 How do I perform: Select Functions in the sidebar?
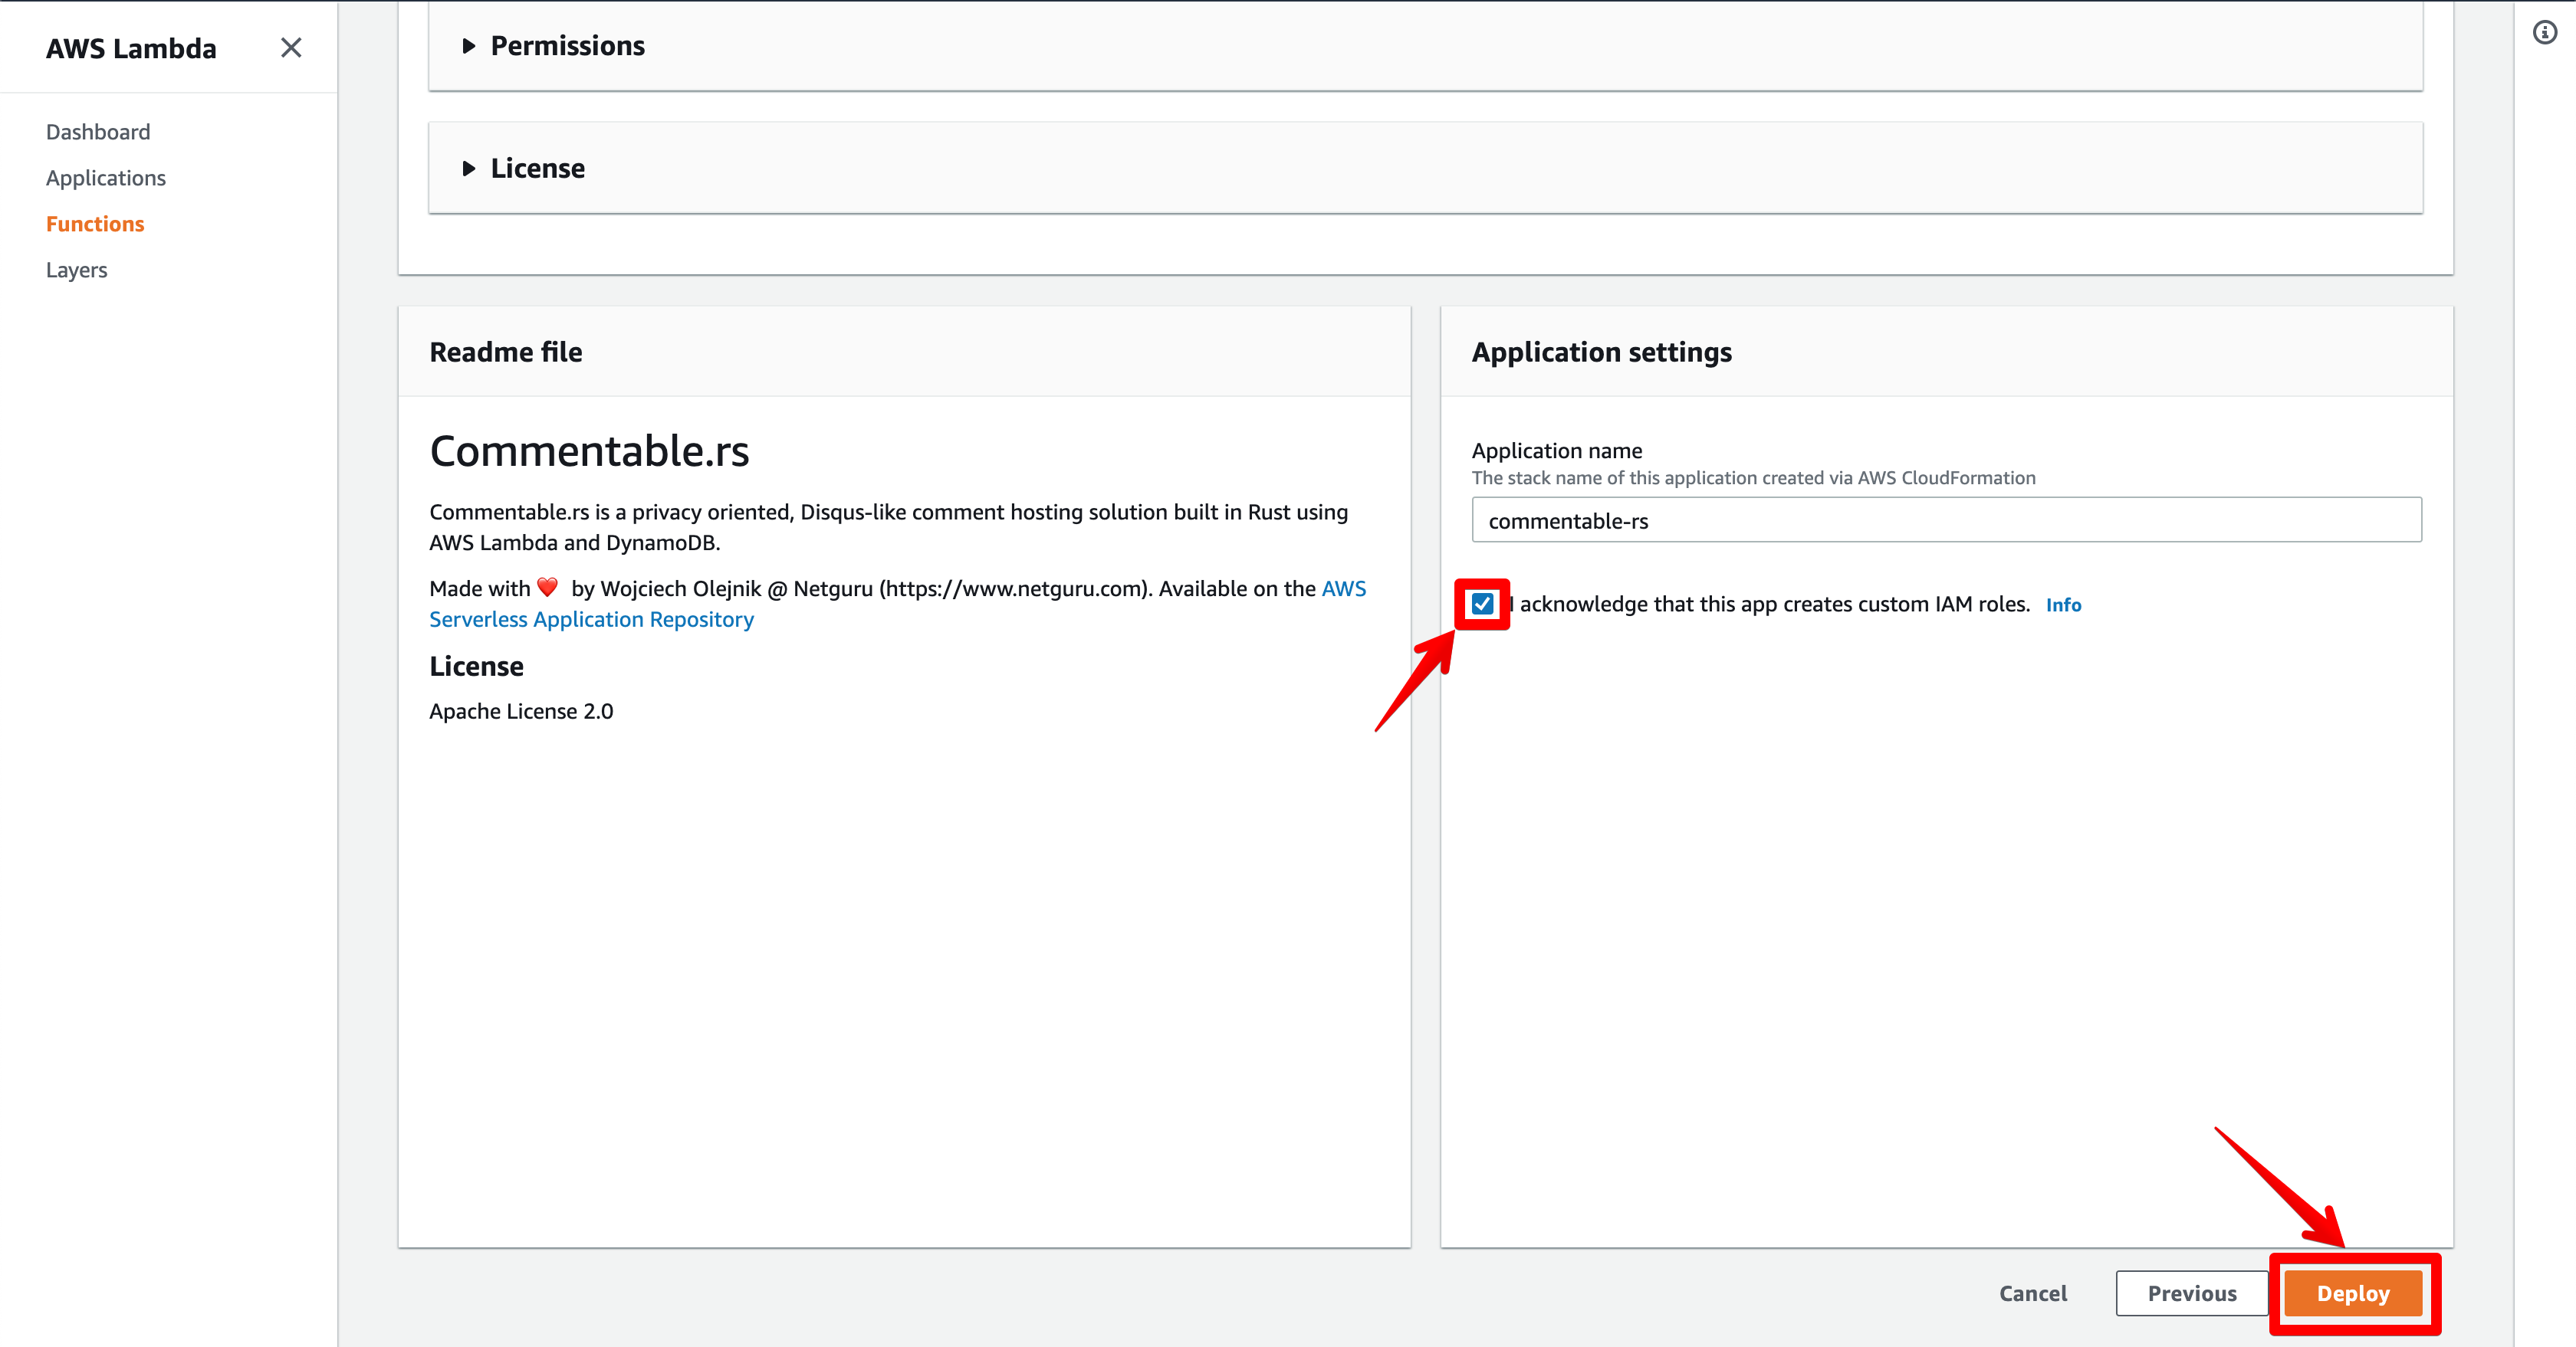(95, 224)
